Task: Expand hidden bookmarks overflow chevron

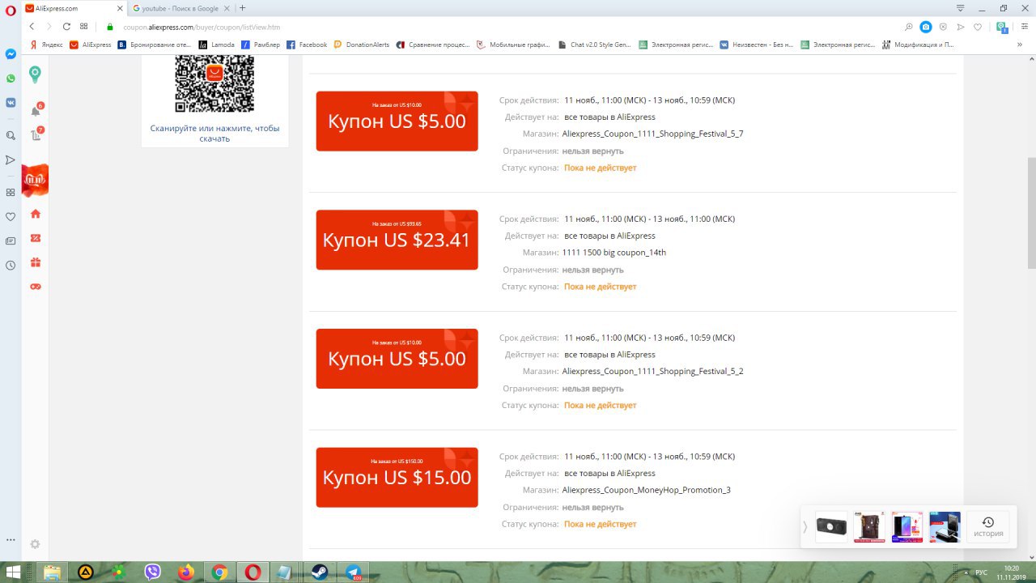Action: (1020, 45)
